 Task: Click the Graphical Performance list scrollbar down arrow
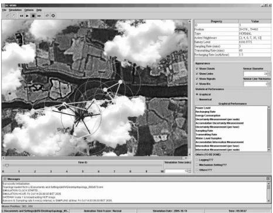(x=269, y=150)
